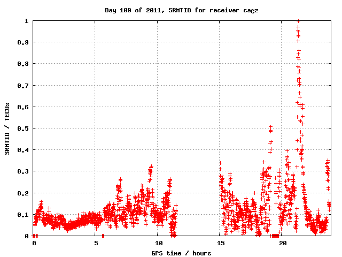342x257 pixels.
Task: Click the y-axis tick label "0.7"
Action: point(24,86)
